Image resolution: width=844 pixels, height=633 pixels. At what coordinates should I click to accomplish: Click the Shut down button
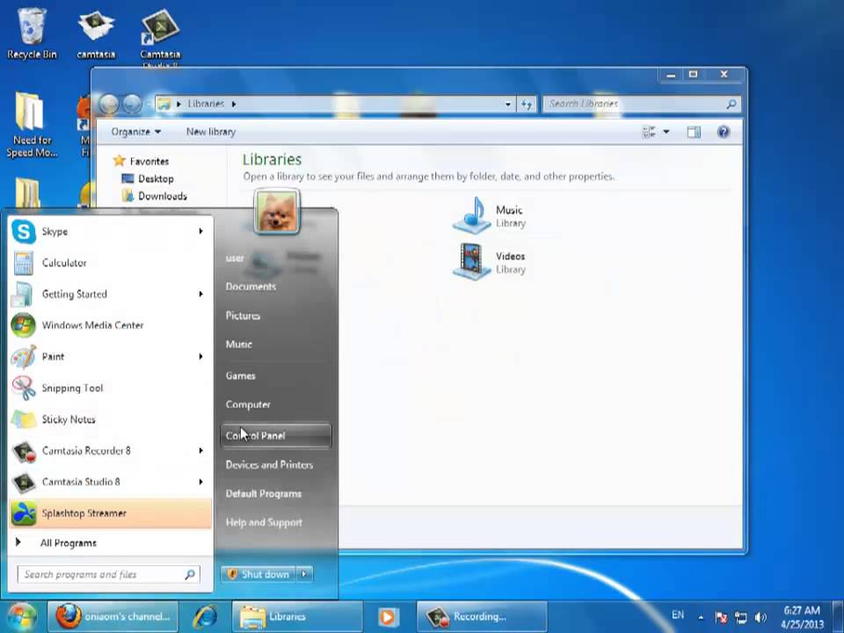point(258,574)
